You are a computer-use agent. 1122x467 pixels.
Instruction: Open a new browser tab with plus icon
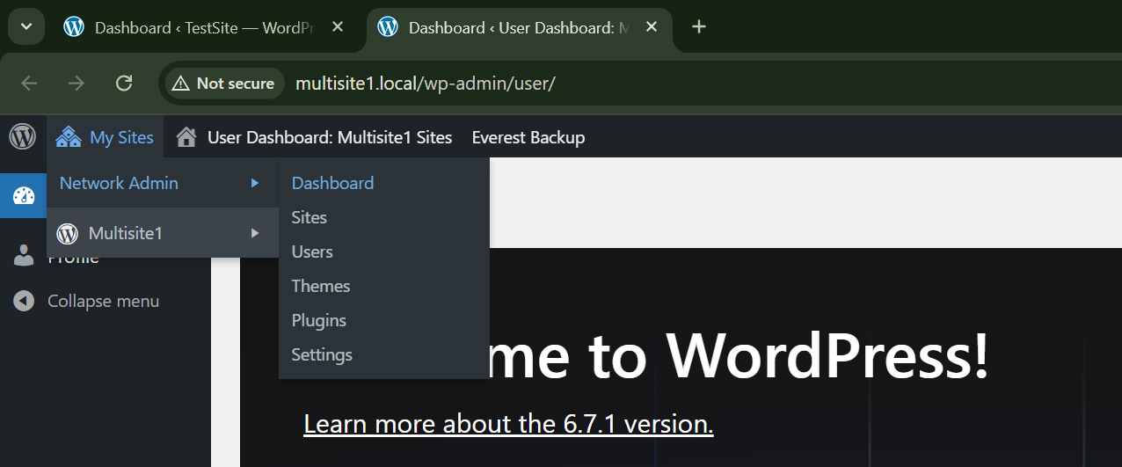click(699, 27)
